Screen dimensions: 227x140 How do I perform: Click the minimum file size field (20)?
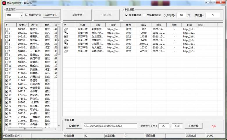tap(164, 126)
